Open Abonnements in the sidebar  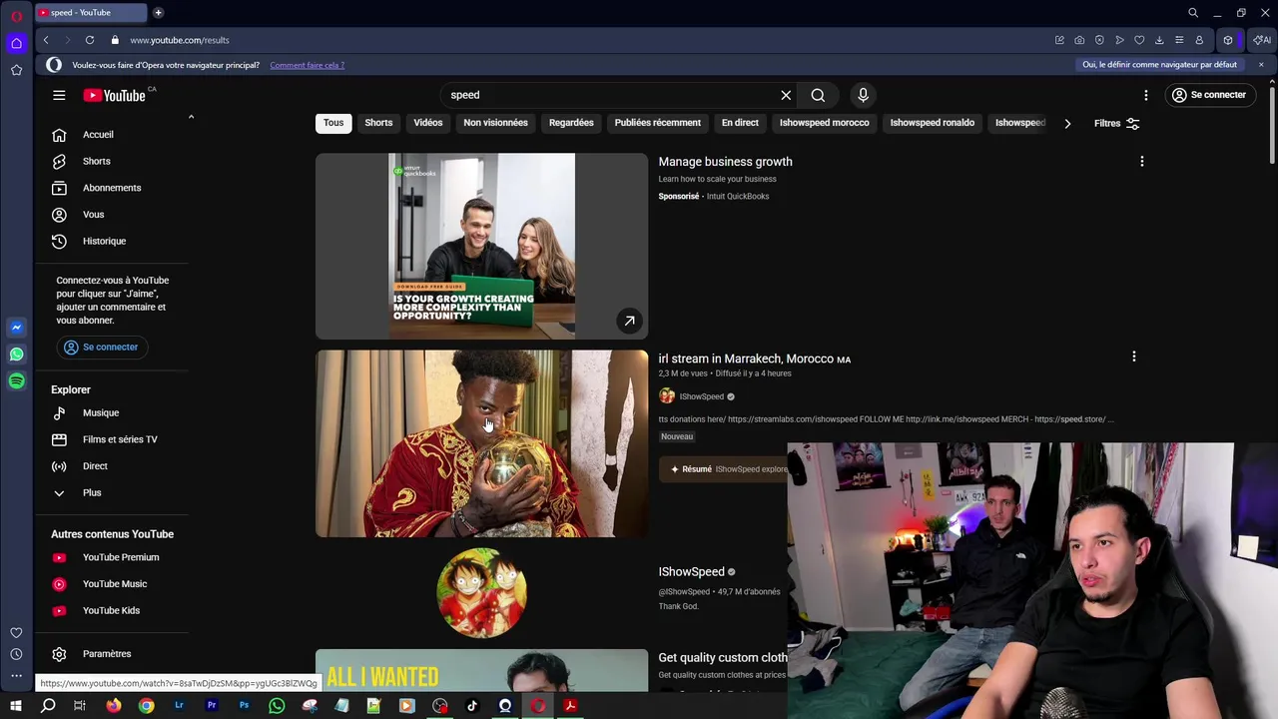(x=112, y=188)
